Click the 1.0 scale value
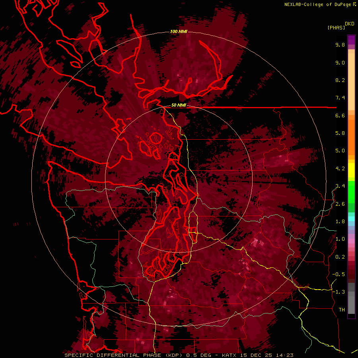The width and height of the screenshot is (358, 358). (x=340, y=239)
